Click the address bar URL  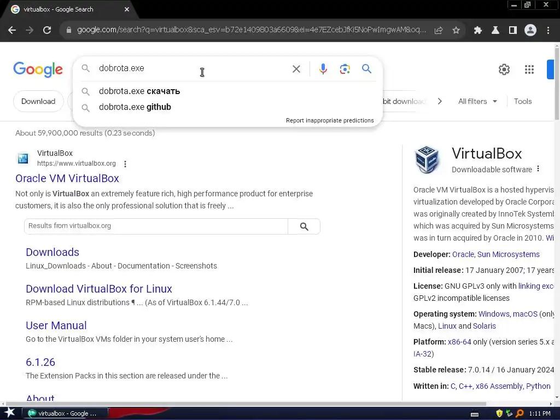coord(252,30)
